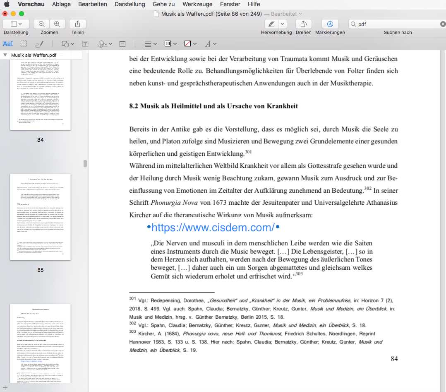Open the fill color dropdown
Viewport: 446px width, 392px height.
click(191, 44)
